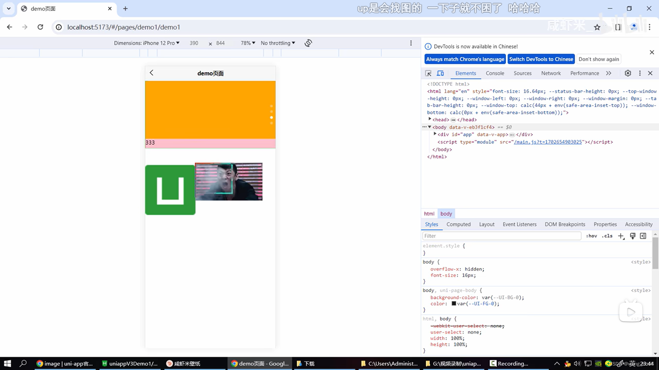Open device toolbar more options
The image size is (659, 370).
[x=411, y=43]
